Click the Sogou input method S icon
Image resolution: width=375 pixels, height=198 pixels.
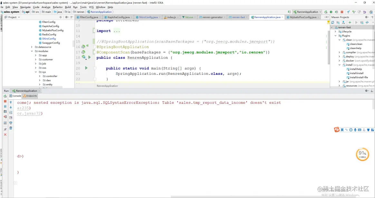click(336, 130)
